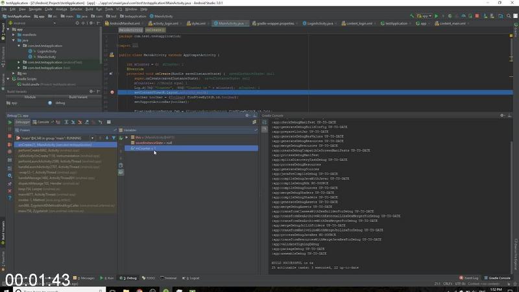Click the red Stop icon in Debug sidebar

point(10,136)
